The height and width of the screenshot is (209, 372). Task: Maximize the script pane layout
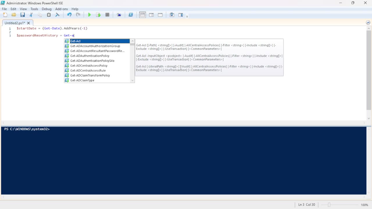(160, 15)
